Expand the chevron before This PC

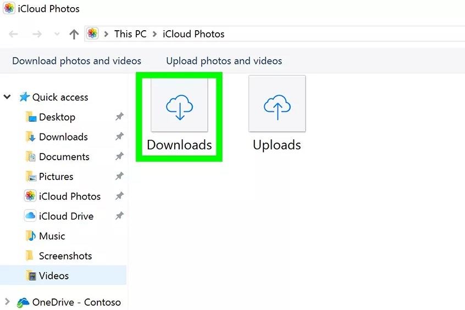106,34
